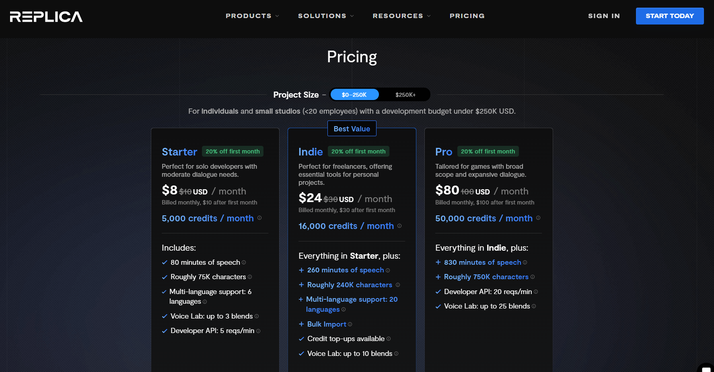Click Sign In in the header

(x=604, y=16)
